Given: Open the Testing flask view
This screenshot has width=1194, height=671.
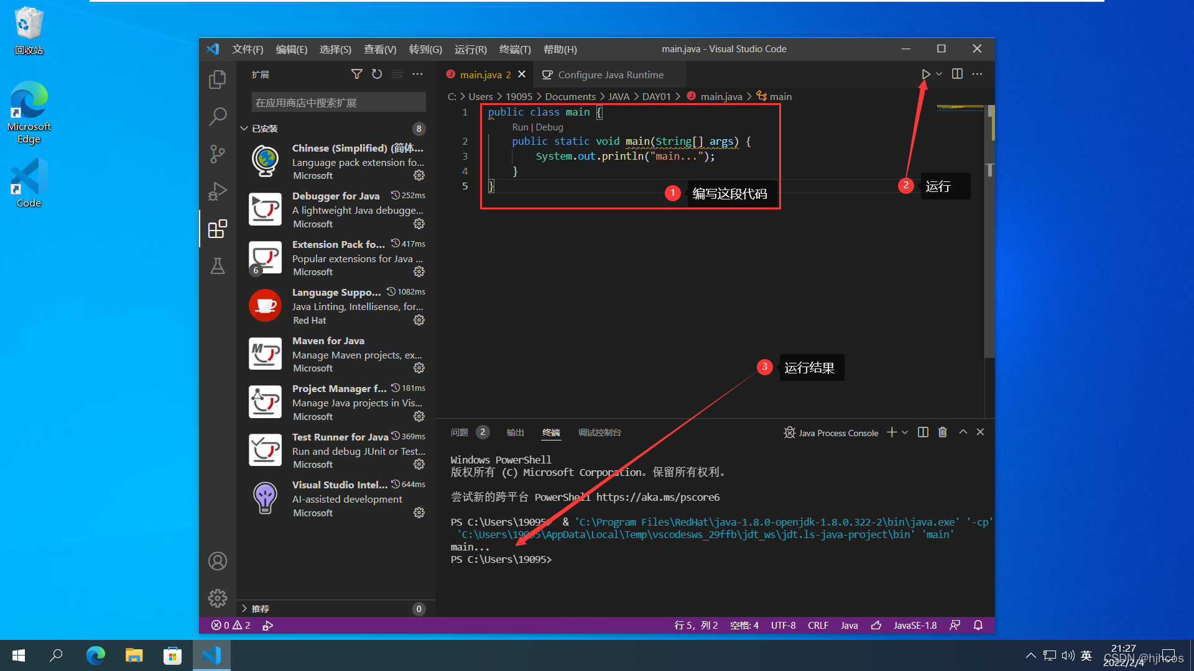Looking at the screenshot, I should coord(217,266).
